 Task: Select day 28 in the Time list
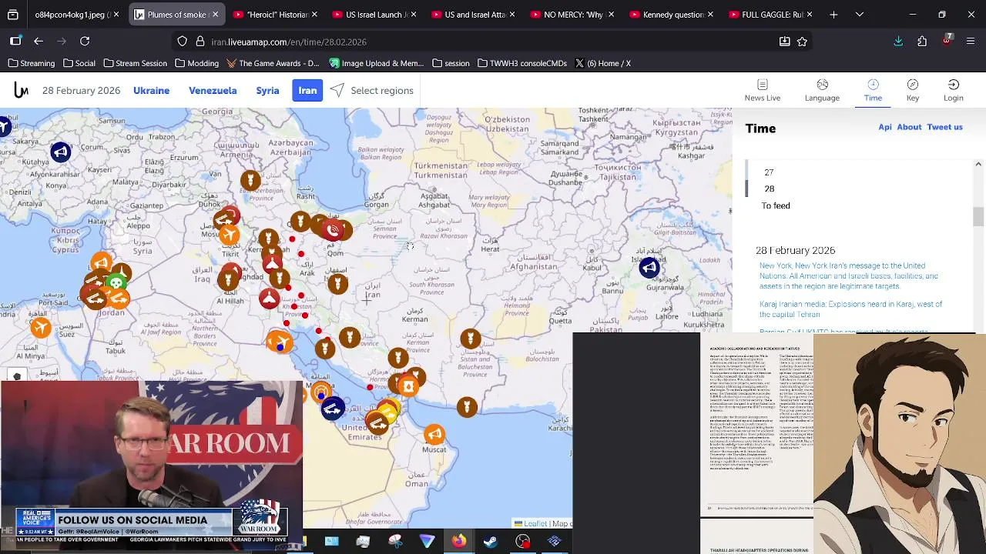769,189
